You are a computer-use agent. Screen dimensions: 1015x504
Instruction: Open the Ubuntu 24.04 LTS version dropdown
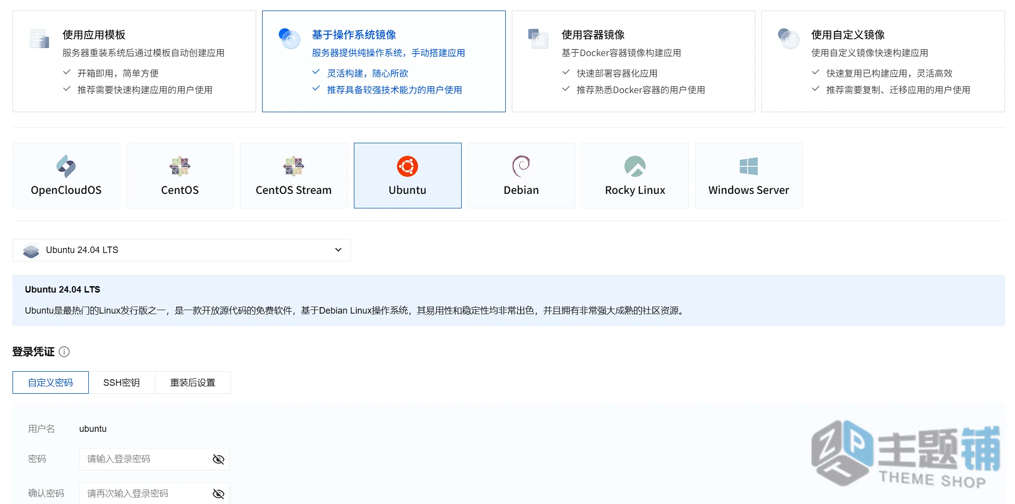coord(181,250)
